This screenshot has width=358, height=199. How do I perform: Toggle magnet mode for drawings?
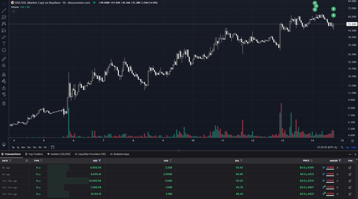[4, 74]
